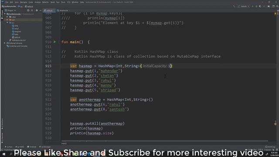The width and height of the screenshot is (279, 157).
Task: Click src breadcrumb in navigation bar
Action: pos(20,7)
